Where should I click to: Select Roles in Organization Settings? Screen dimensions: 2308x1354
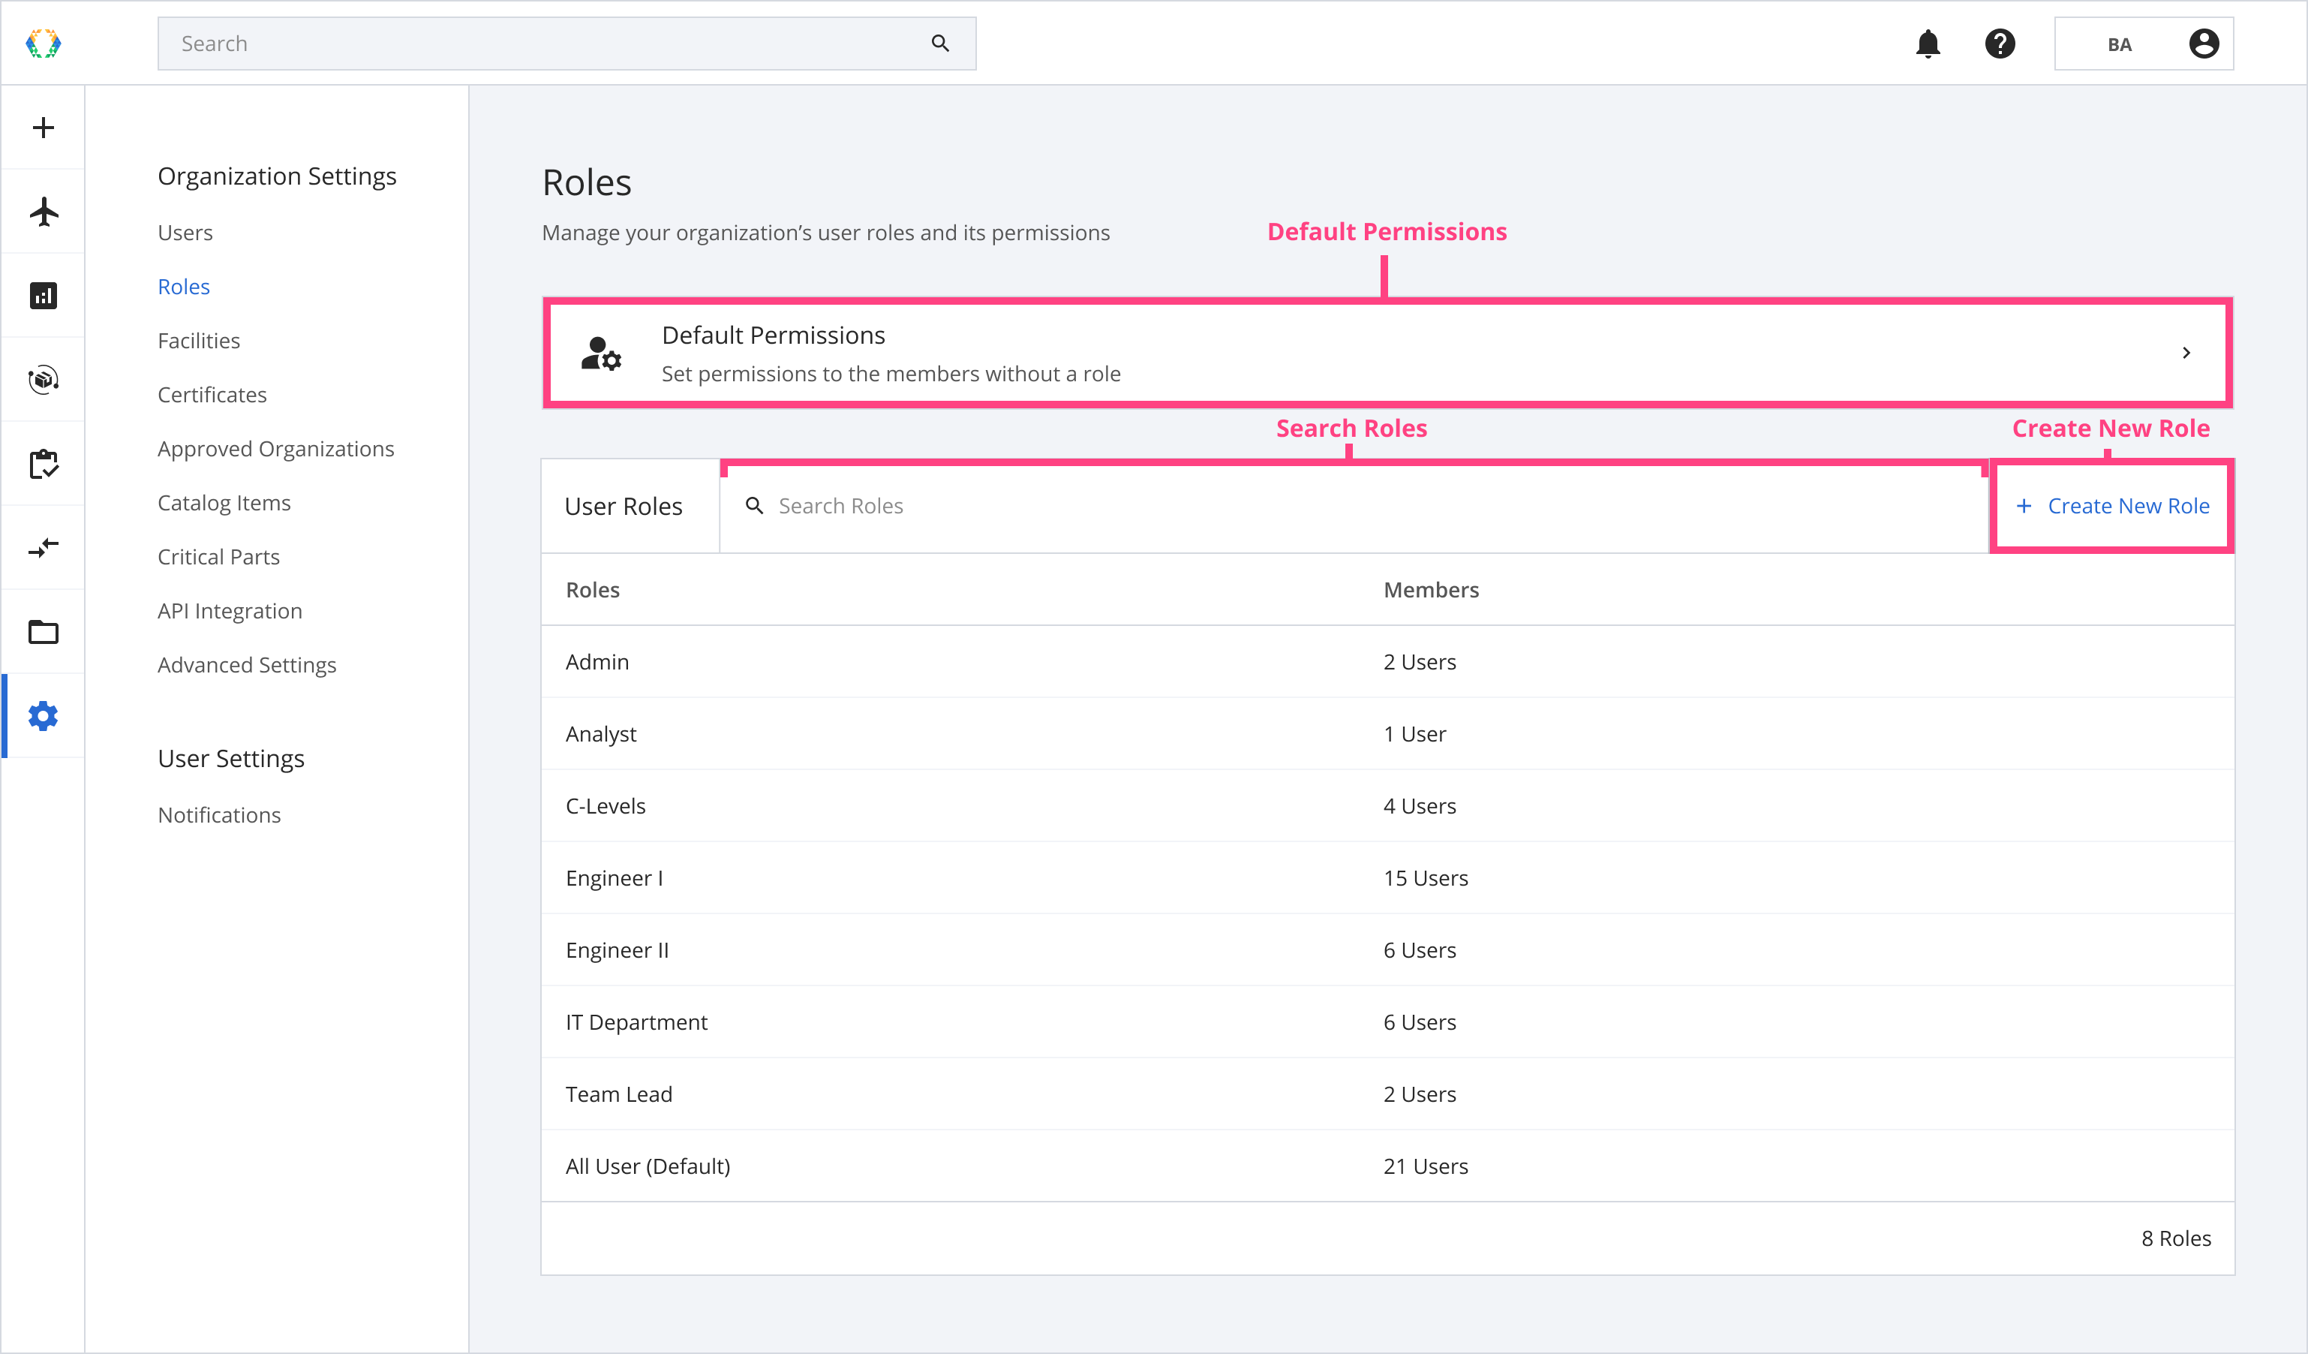184,287
